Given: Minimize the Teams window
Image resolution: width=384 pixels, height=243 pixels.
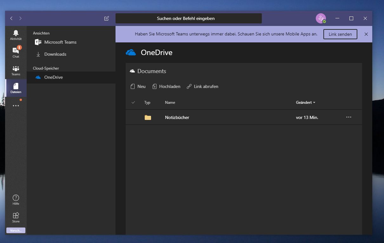Looking at the screenshot, I should tap(337, 18).
